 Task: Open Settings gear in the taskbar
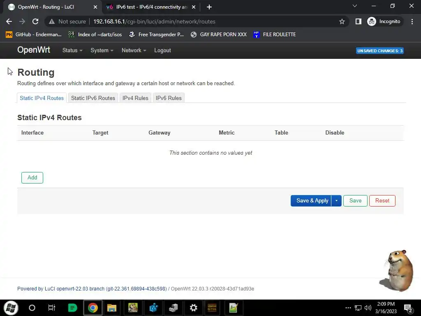point(193,308)
